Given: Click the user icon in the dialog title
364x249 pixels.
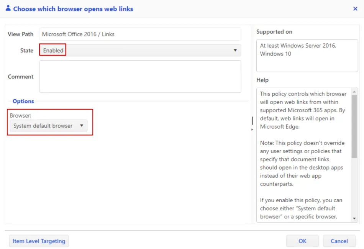Looking at the screenshot, I should 8,8.
